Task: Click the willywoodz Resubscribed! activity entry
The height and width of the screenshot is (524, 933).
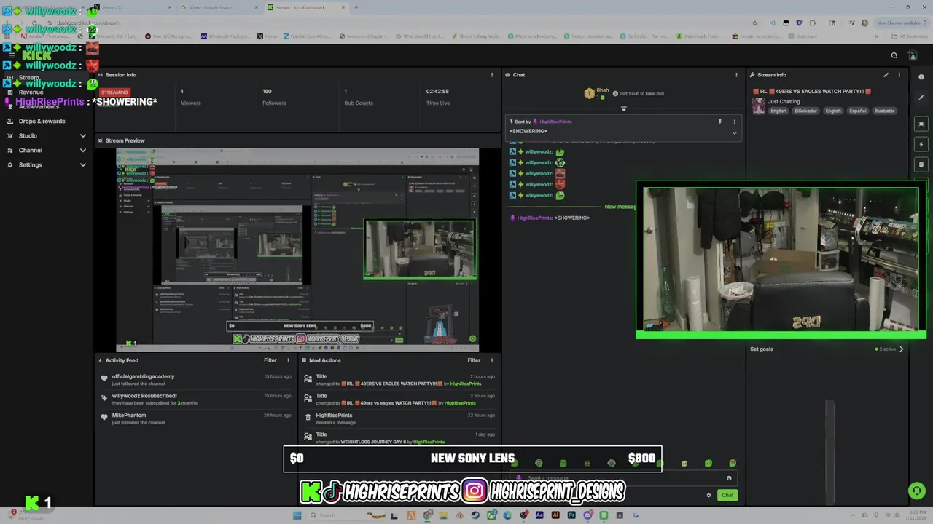Action: 197,400
